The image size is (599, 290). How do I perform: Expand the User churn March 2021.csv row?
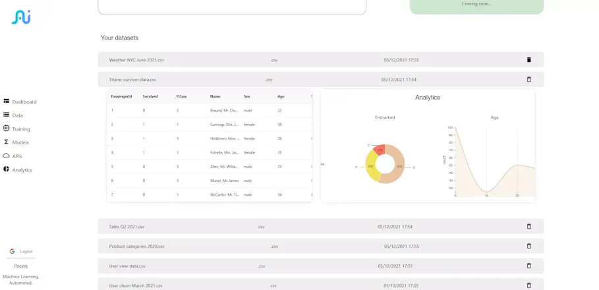click(320, 285)
